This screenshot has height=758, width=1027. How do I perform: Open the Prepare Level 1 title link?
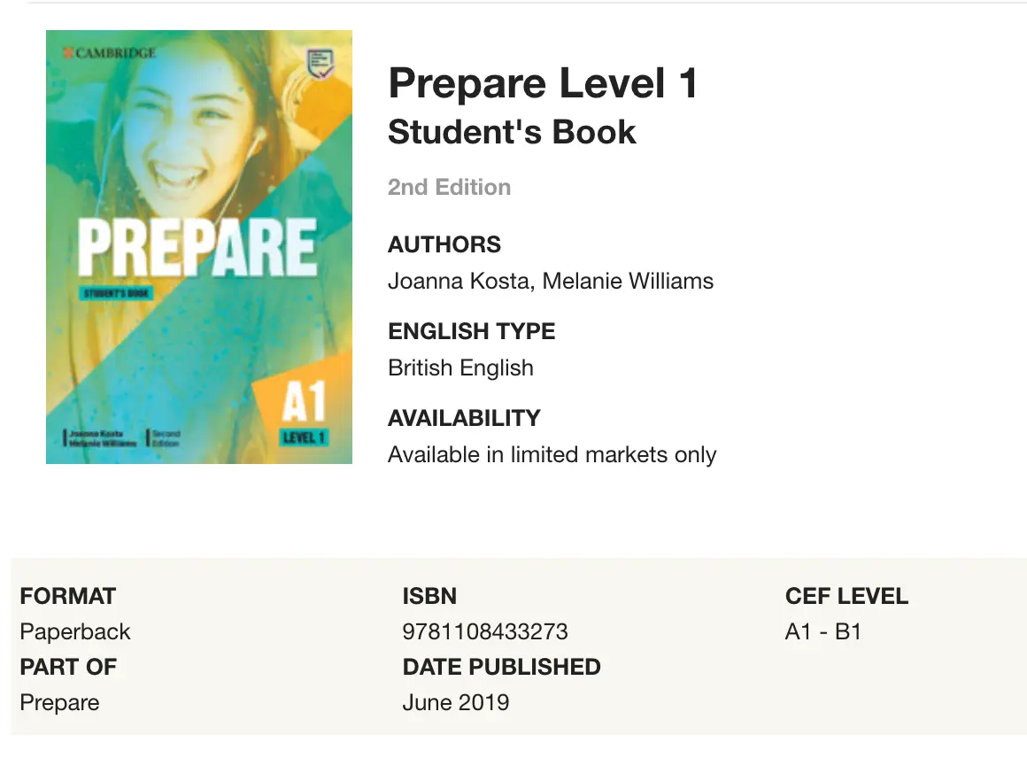click(543, 83)
